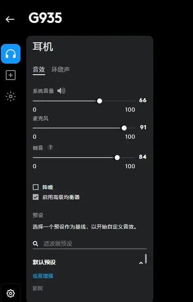Viewport: 193px width, 302px height.
Task: Switch to the 环绕声 tab
Action: click(61, 69)
